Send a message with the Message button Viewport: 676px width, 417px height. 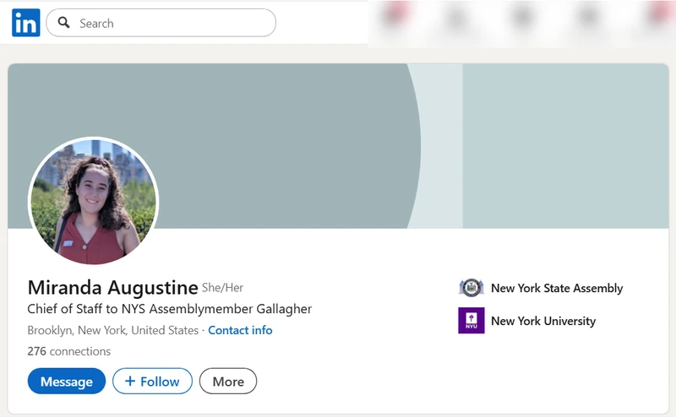(66, 382)
